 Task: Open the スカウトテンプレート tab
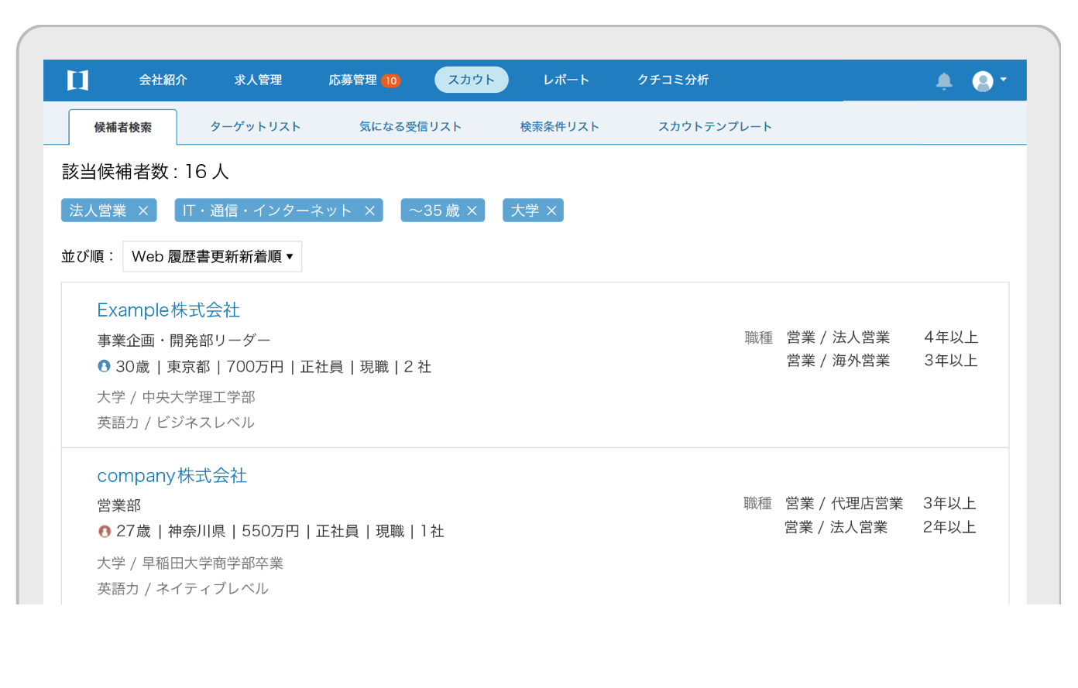tap(714, 127)
